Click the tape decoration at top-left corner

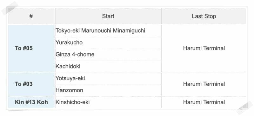pos(10,8)
